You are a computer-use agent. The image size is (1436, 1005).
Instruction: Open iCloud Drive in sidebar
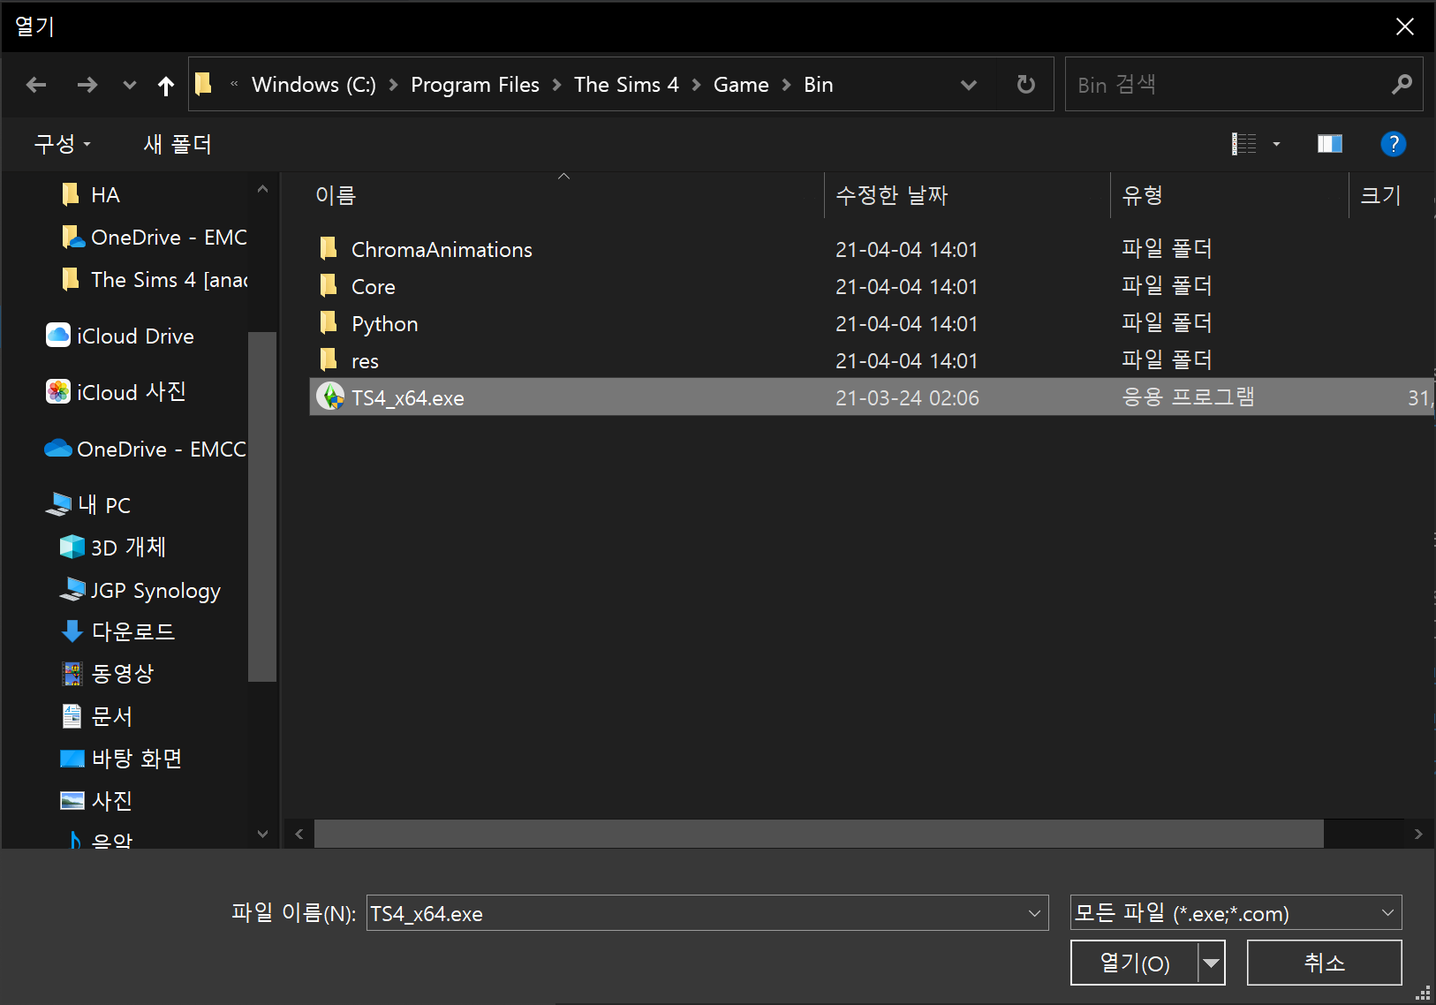(x=120, y=336)
